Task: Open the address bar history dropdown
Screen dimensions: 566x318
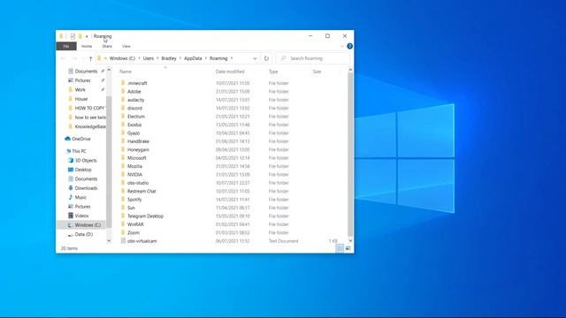Action: [x=255, y=58]
